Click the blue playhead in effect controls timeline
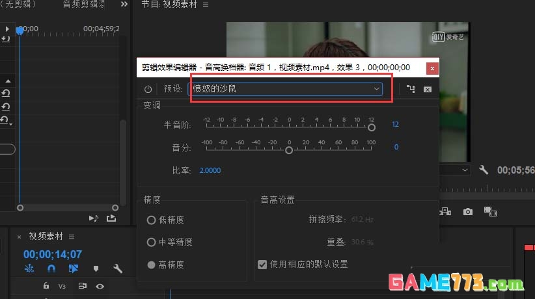 20,31
